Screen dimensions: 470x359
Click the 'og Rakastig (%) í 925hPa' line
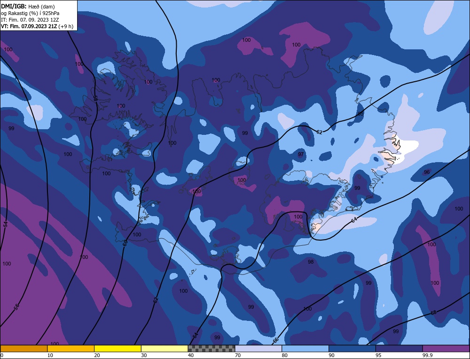[30, 13]
